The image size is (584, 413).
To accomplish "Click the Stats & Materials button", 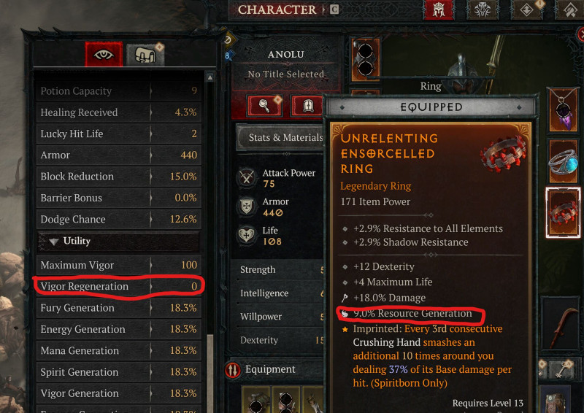I will click(x=280, y=137).
